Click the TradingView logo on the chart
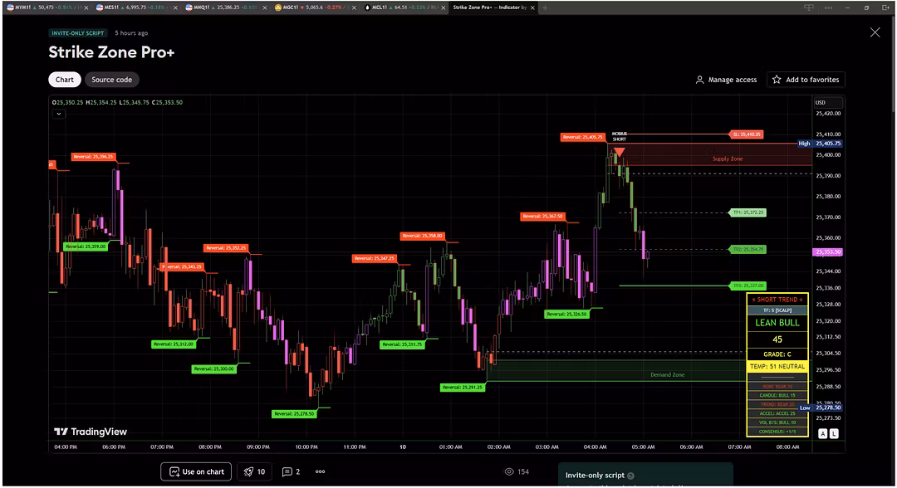897x488 pixels. click(x=91, y=432)
